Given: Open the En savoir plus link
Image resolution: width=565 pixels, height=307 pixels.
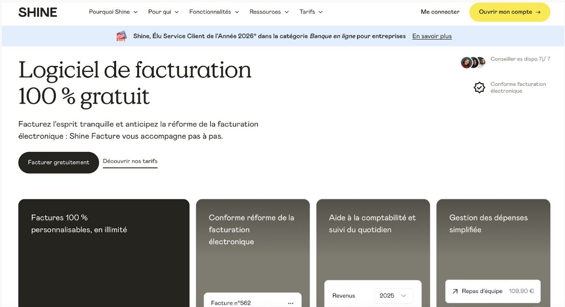Looking at the screenshot, I should 432,36.
